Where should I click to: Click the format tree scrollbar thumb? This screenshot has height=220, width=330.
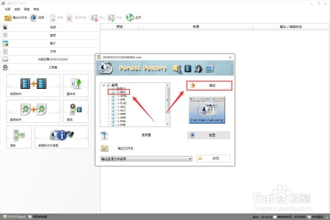[x=168, y=100]
